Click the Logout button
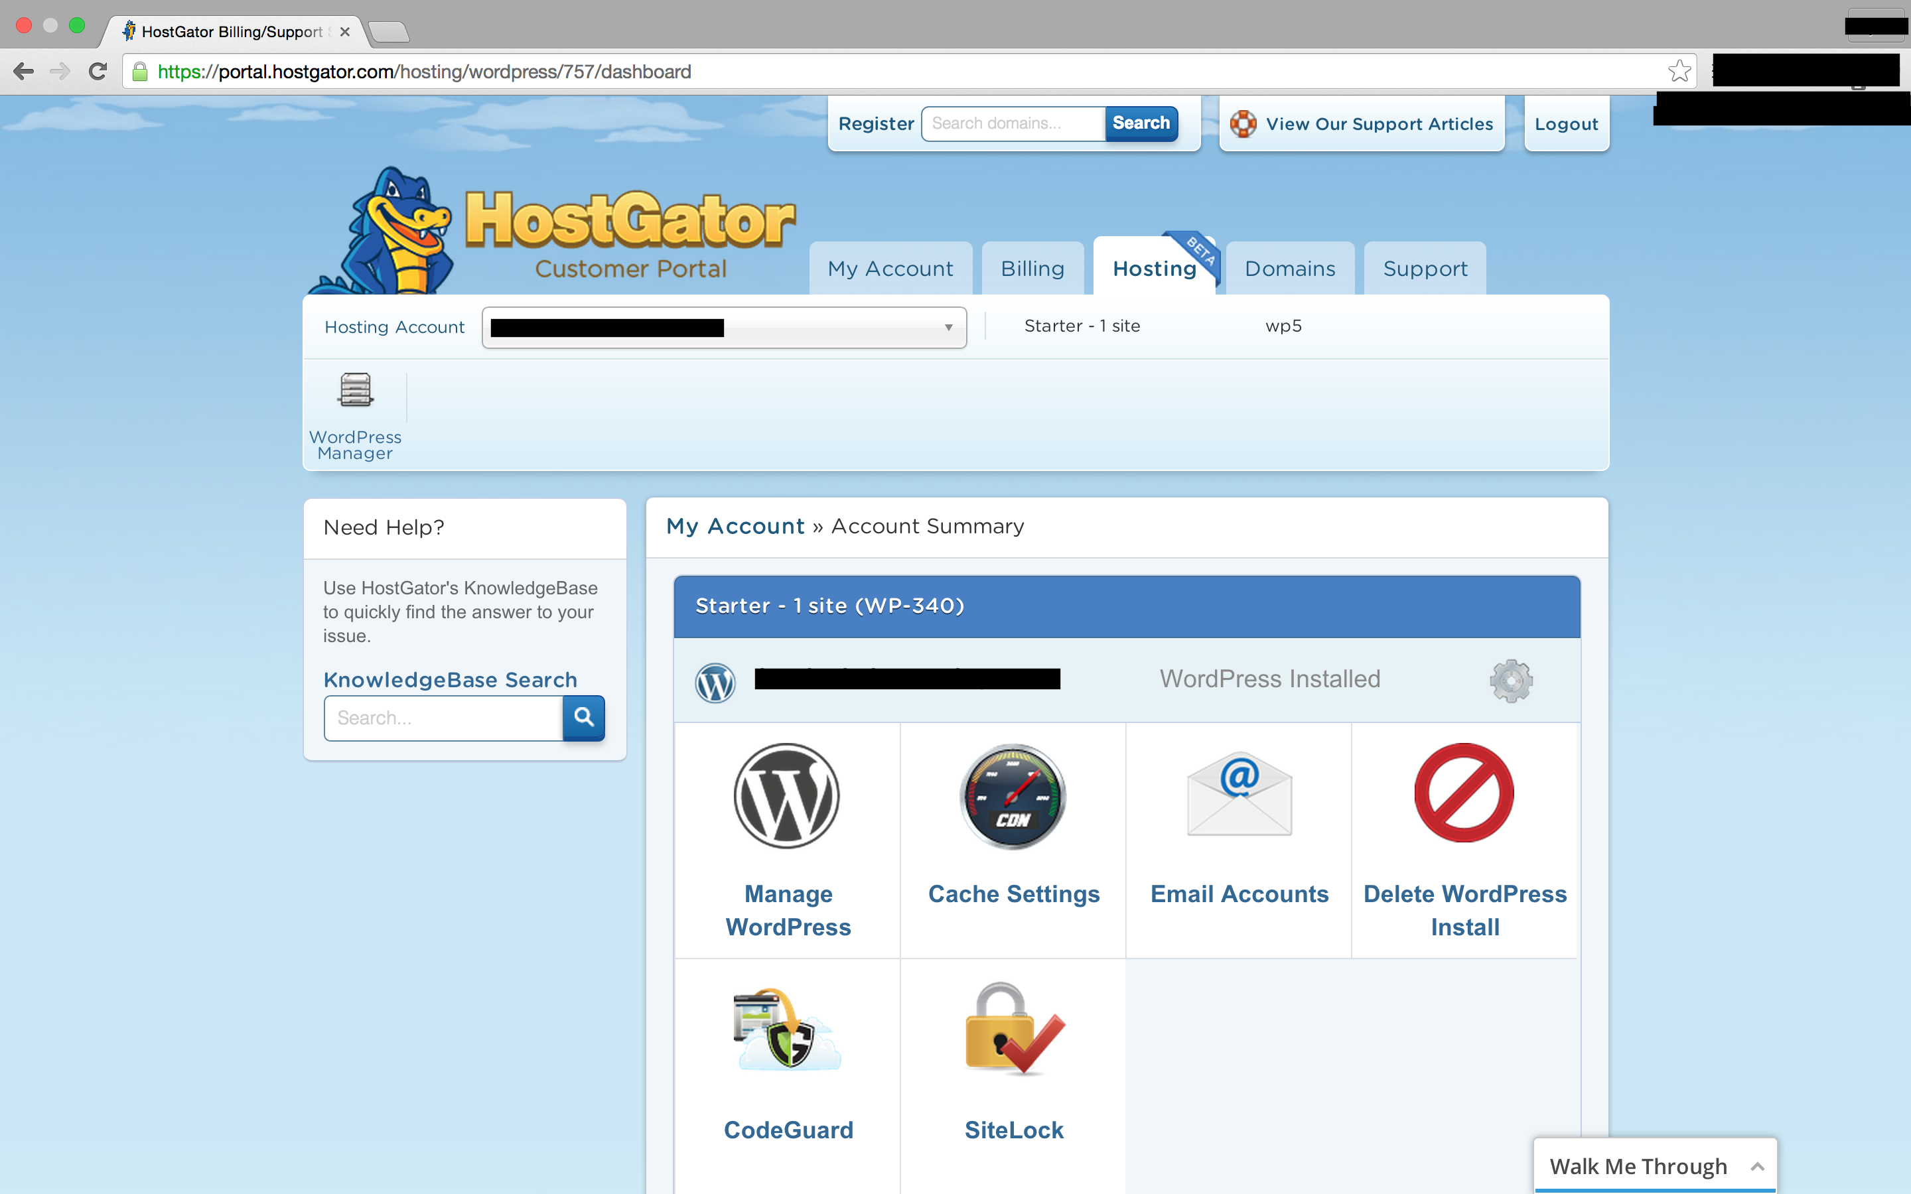The height and width of the screenshot is (1194, 1911). 1566,124
